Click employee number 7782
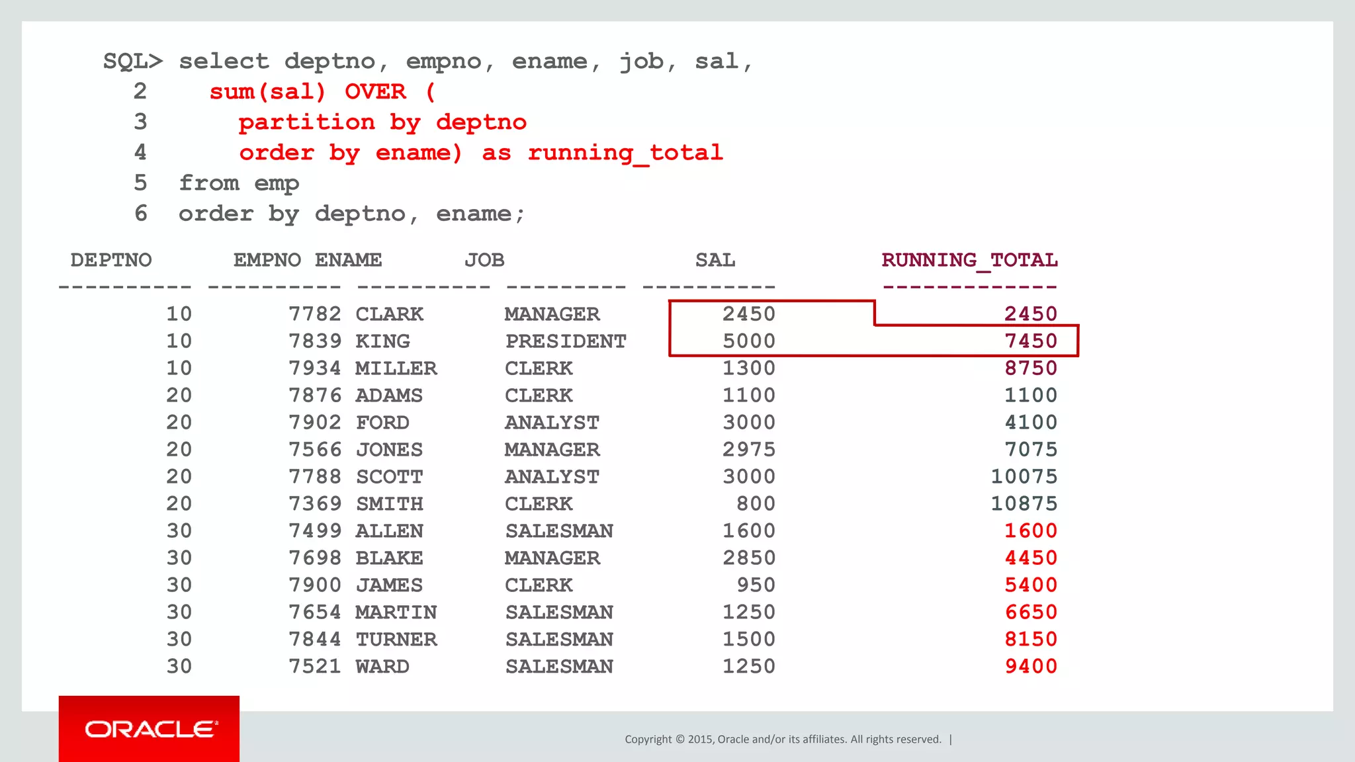The height and width of the screenshot is (762, 1355). pyautogui.click(x=315, y=314)
